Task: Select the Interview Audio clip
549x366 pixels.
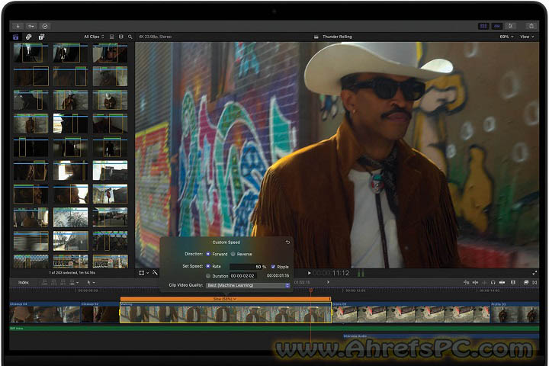Action: (x=441, y=336)
